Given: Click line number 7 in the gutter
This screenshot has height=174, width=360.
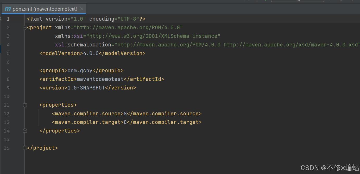Looking at the screenshot, I should coord(8,70).
